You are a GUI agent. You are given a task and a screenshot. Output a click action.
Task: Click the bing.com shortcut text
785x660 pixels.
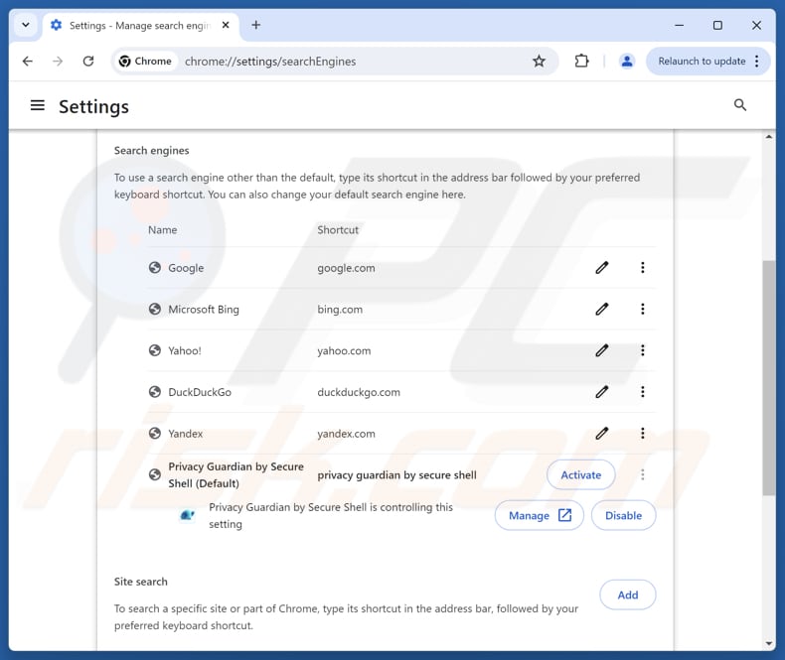(x=340, y=310)
